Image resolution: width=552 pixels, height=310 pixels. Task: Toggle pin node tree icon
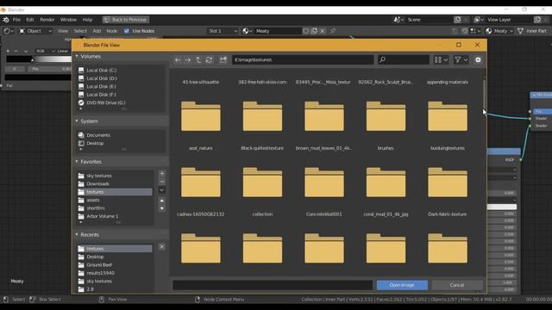point(333,31)
